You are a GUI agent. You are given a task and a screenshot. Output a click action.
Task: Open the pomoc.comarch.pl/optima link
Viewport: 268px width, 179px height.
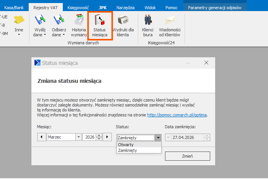point(177,114)
